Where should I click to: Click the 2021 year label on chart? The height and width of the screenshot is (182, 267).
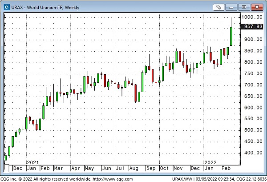click(33, 162)
